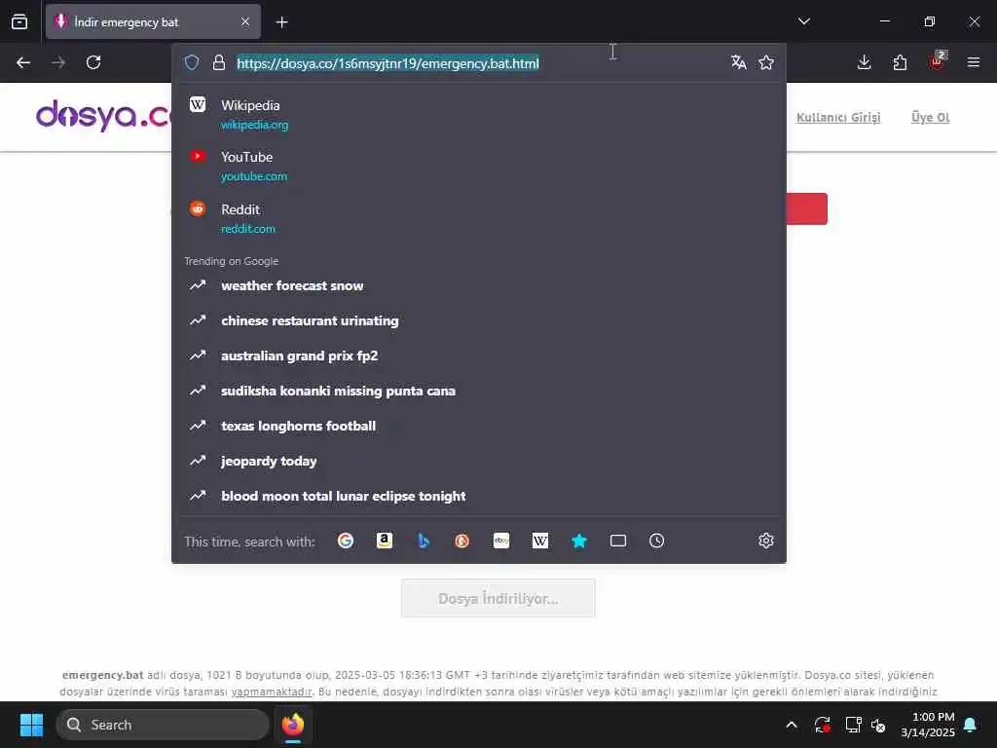Click the Dosya İndiriliyor button
The image size is (997, 748).
click(498, 598)
